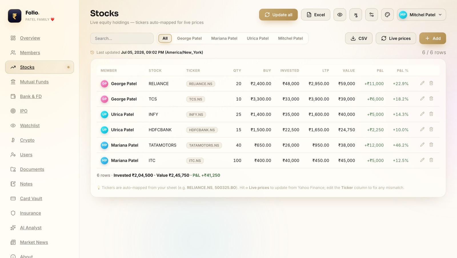Viewport: 457px width, 258px height.
Task: Click the TATAMOTORS.NS ticker badge
Action: (x=204, y=145)
